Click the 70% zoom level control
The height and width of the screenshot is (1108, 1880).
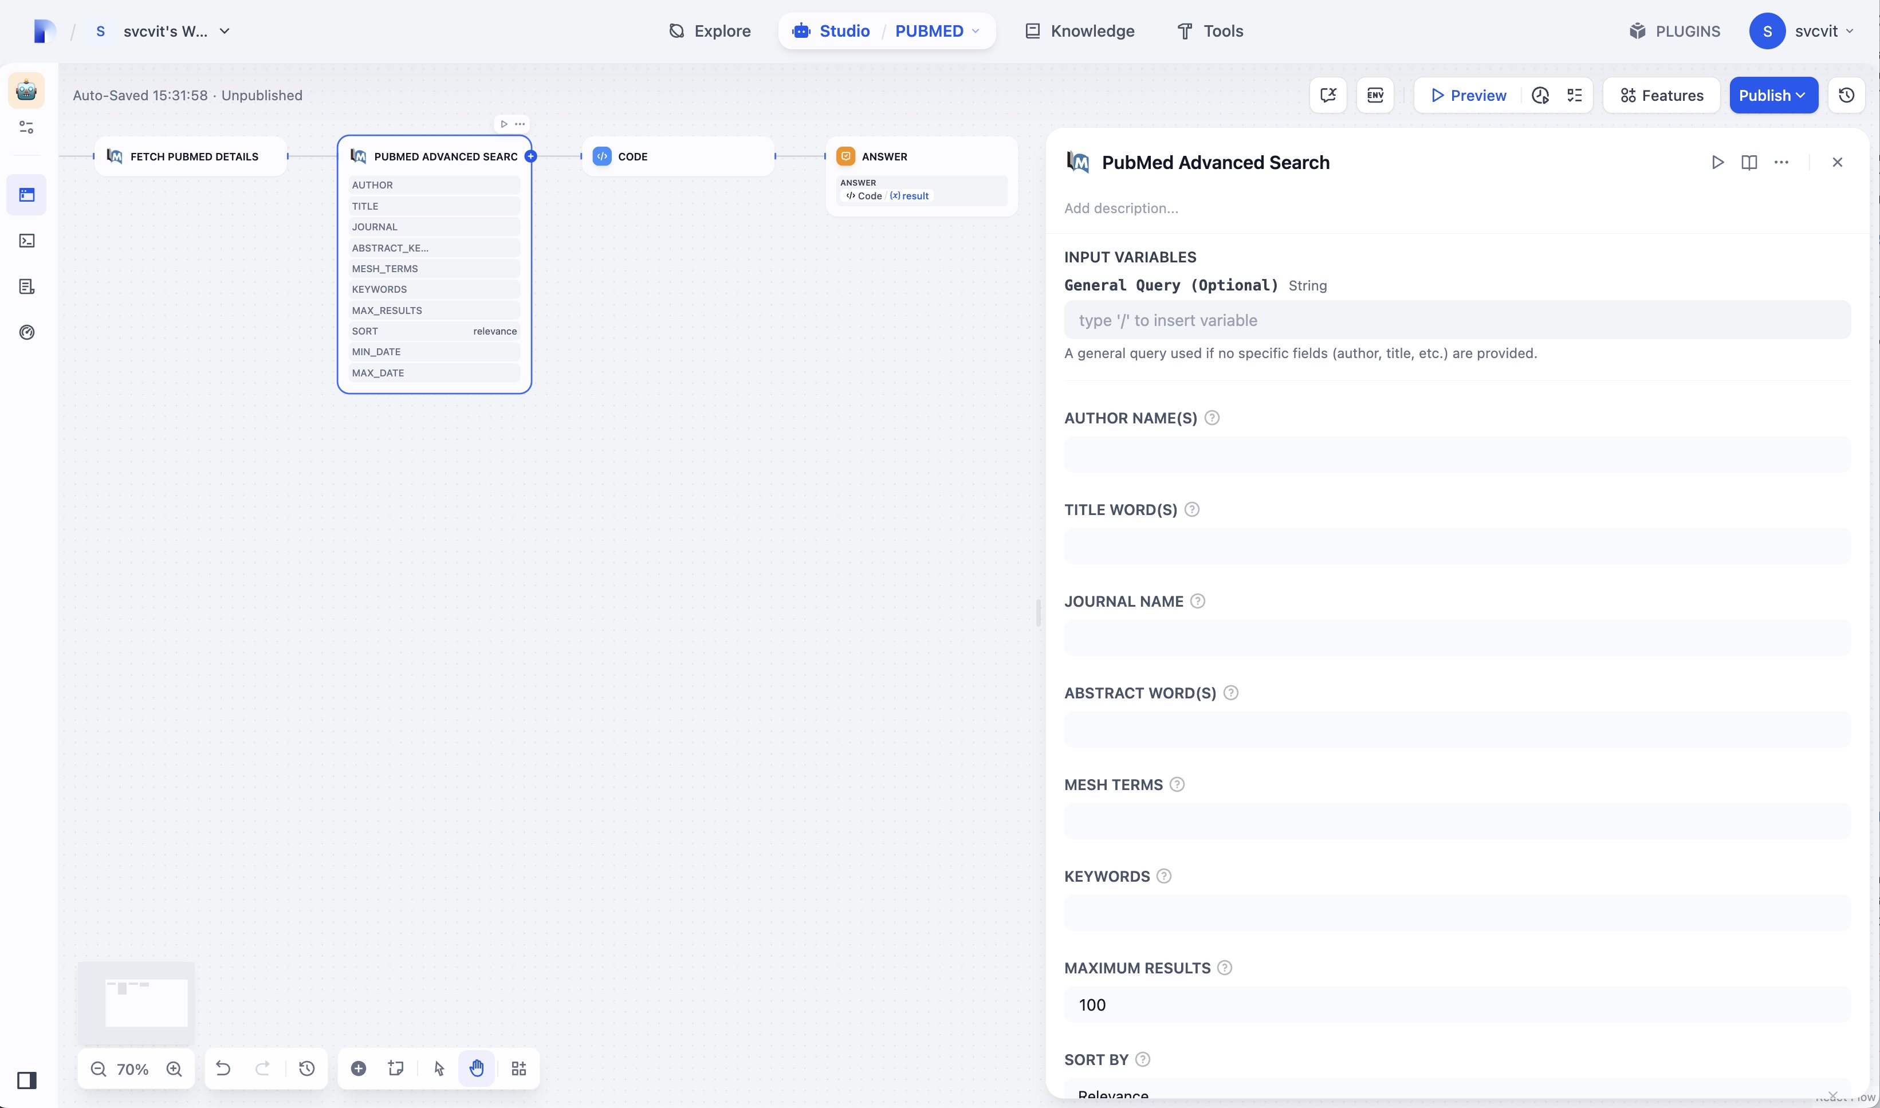[133, 1068]
